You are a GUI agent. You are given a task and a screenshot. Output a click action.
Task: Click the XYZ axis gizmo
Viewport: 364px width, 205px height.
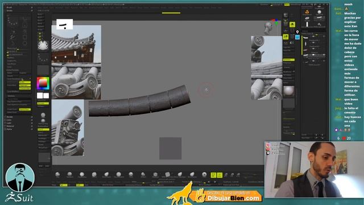point(275,22)
